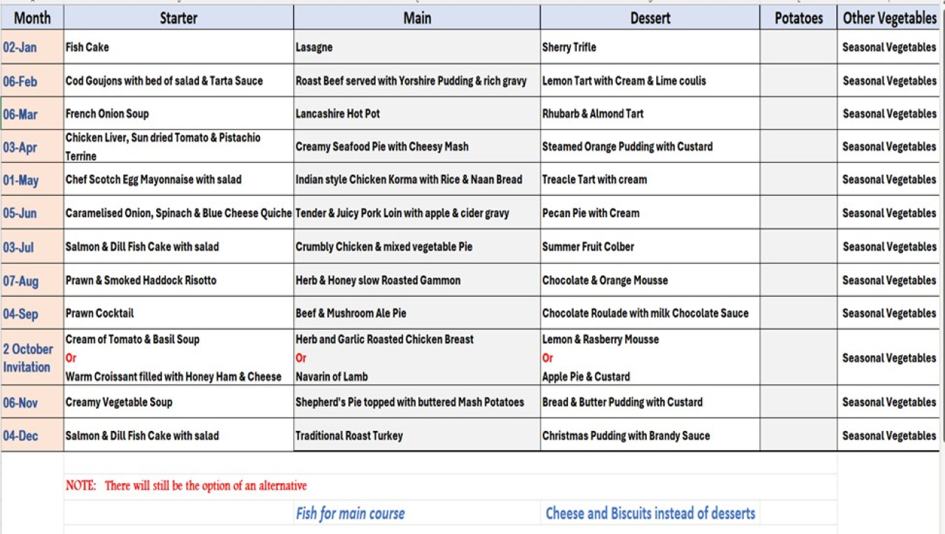Viewport: 945px width, 534px height.
Task: Select Cheese and Biscuits instead of desserts
Action: coord(650,513)
